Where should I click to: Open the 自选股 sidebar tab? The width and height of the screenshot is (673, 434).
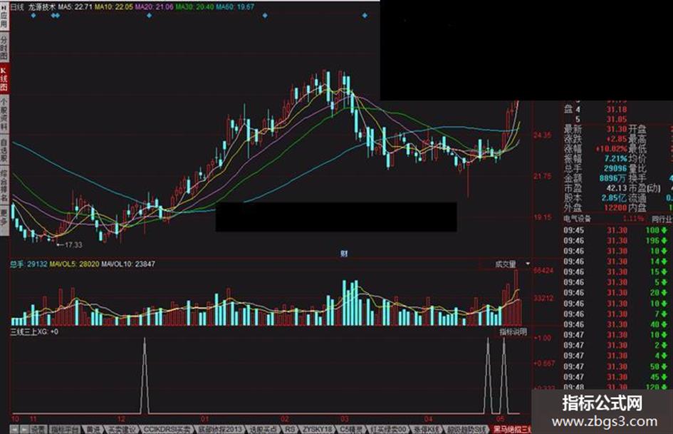pyautogui.click(x=4, y=150)
